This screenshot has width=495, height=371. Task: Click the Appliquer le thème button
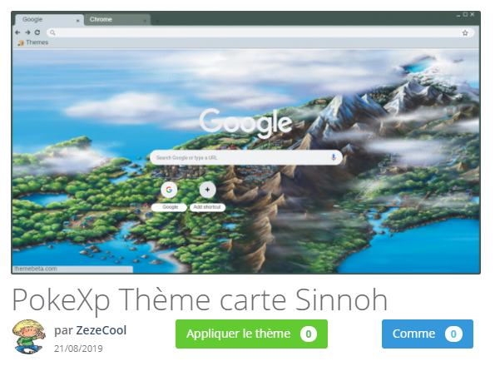click(x=251, y=334)
